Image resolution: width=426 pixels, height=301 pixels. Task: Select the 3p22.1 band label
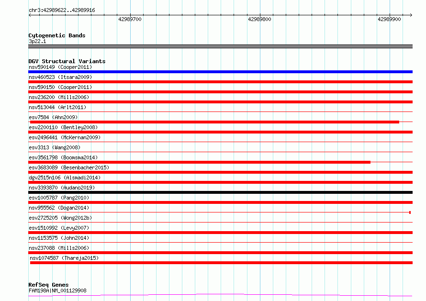(37, 41)
